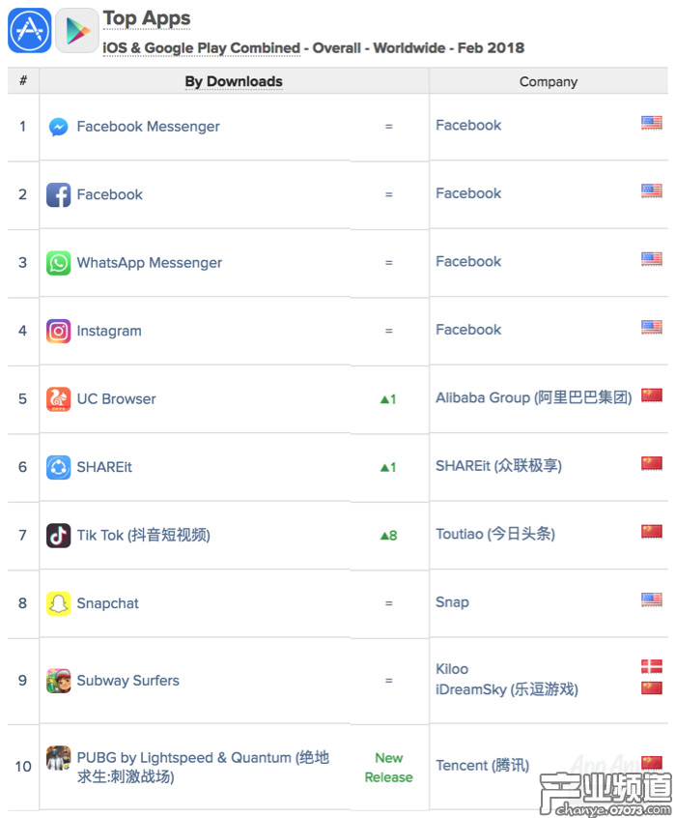Click the Snap company link

click(452, 601)
